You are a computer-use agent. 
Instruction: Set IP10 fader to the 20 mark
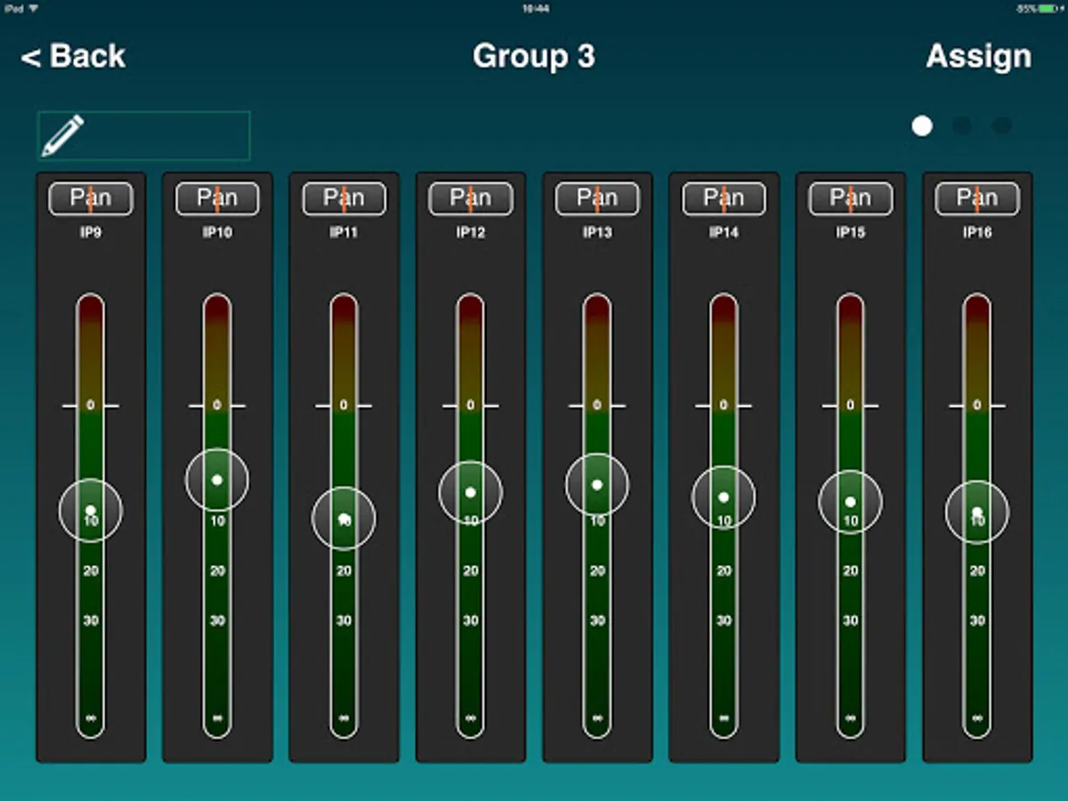point(217,570)
